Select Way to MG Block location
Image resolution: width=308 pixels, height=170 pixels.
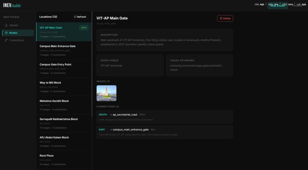(64, 87)
